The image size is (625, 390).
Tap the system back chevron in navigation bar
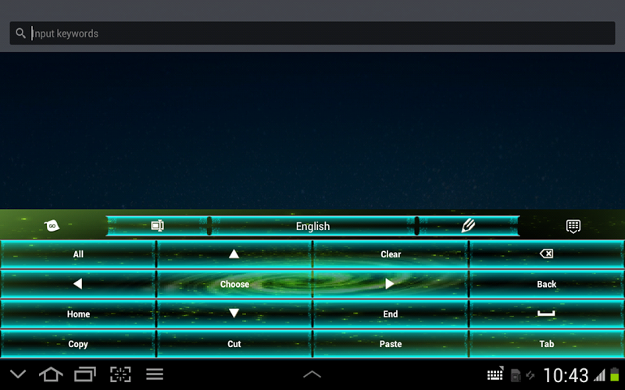click(18, 374)
